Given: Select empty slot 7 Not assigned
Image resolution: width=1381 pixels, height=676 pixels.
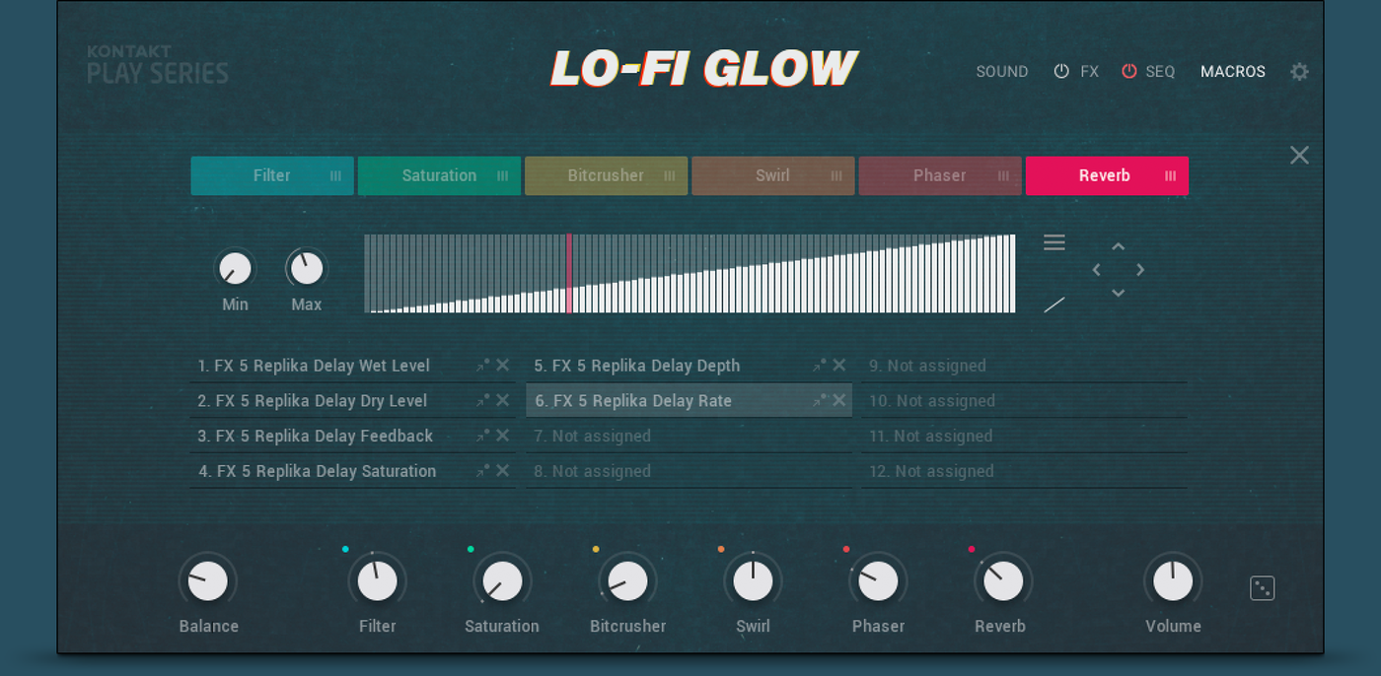Looking at the screenshot, I should click(x=689, y=436).
